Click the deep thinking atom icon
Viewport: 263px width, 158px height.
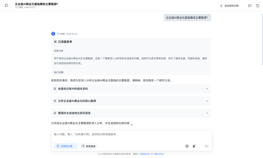(55, 42)
